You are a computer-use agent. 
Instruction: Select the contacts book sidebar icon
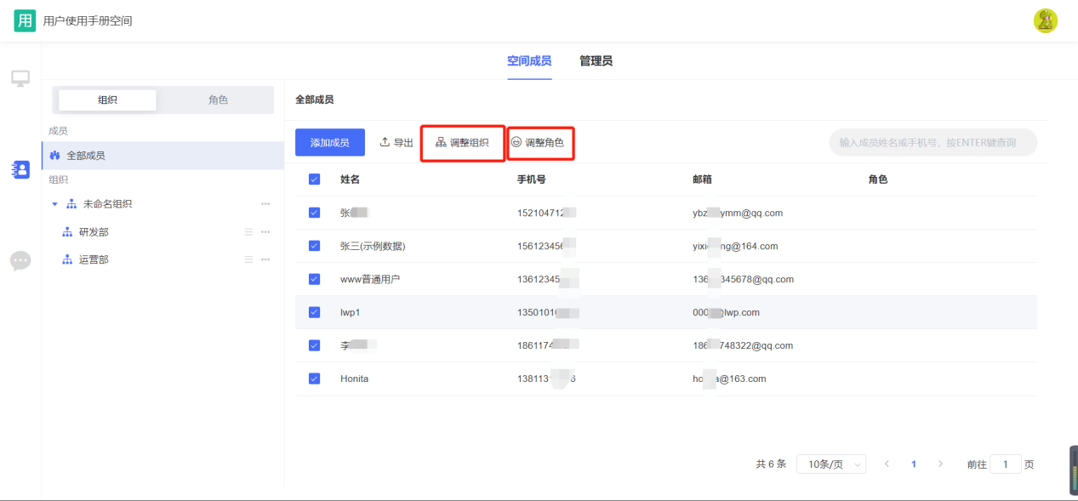[x=20, y=168]
